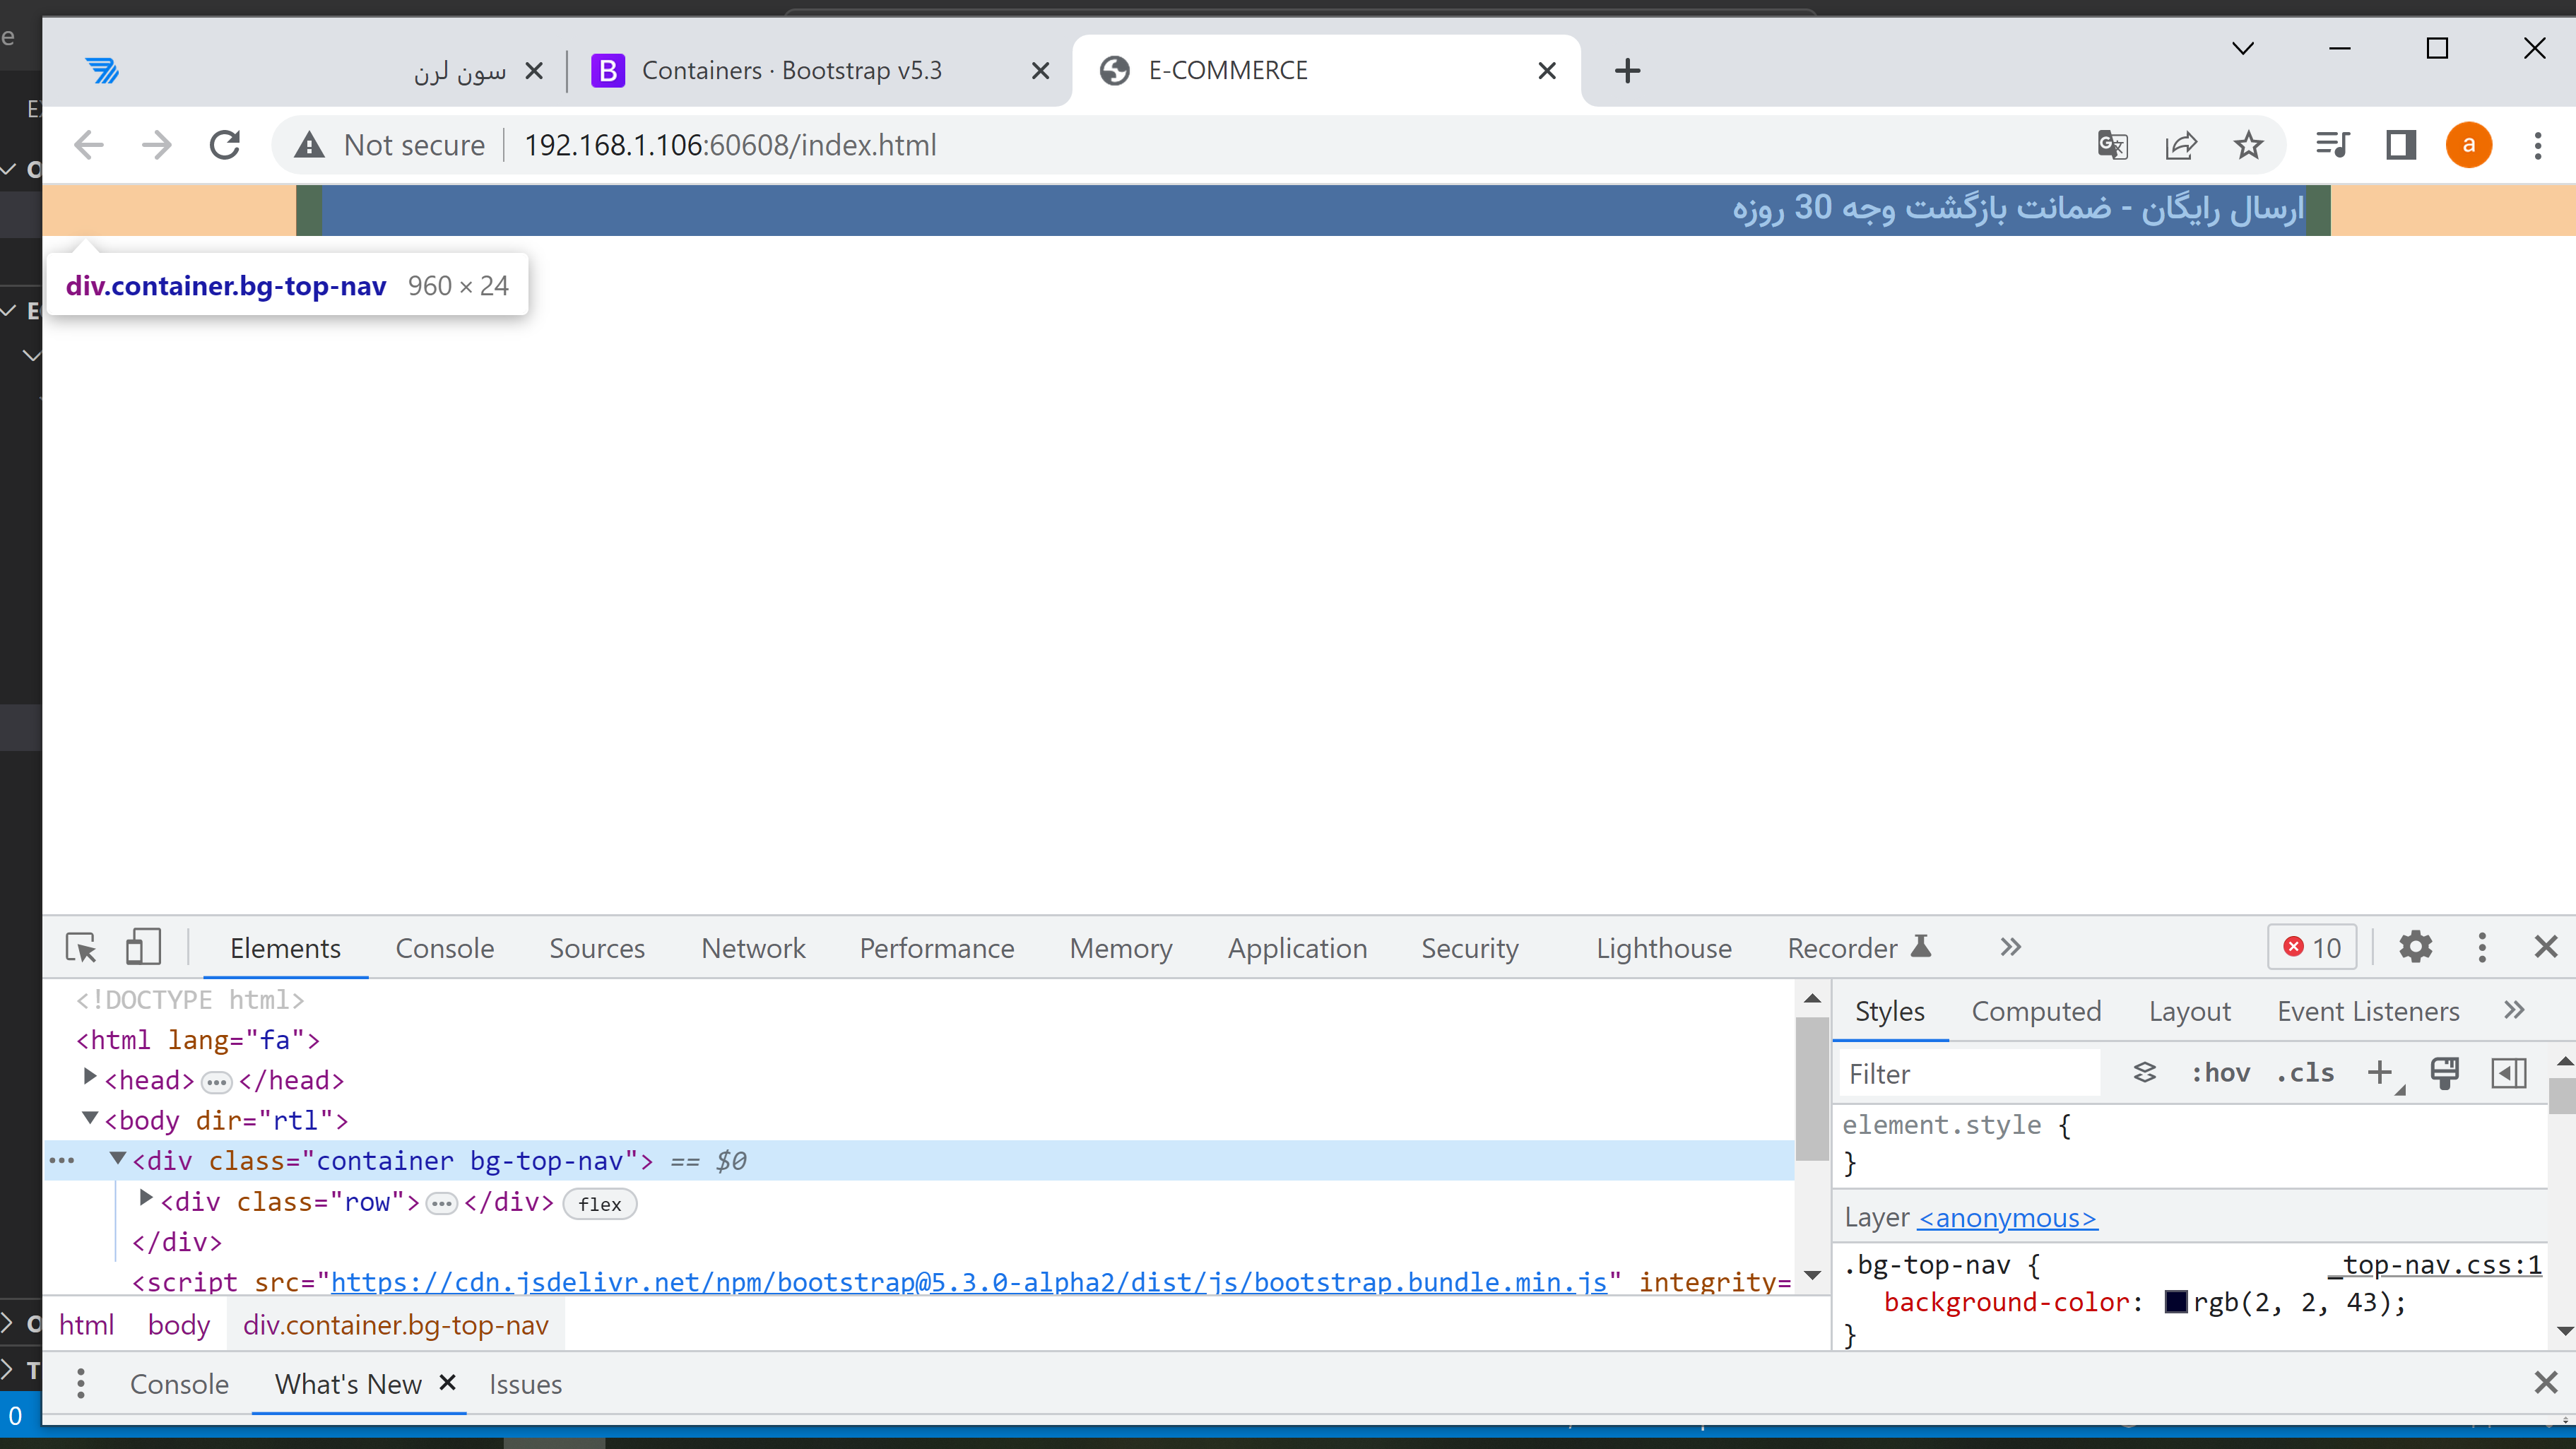Open the bootstrap bundle script link

[968, 1281]
